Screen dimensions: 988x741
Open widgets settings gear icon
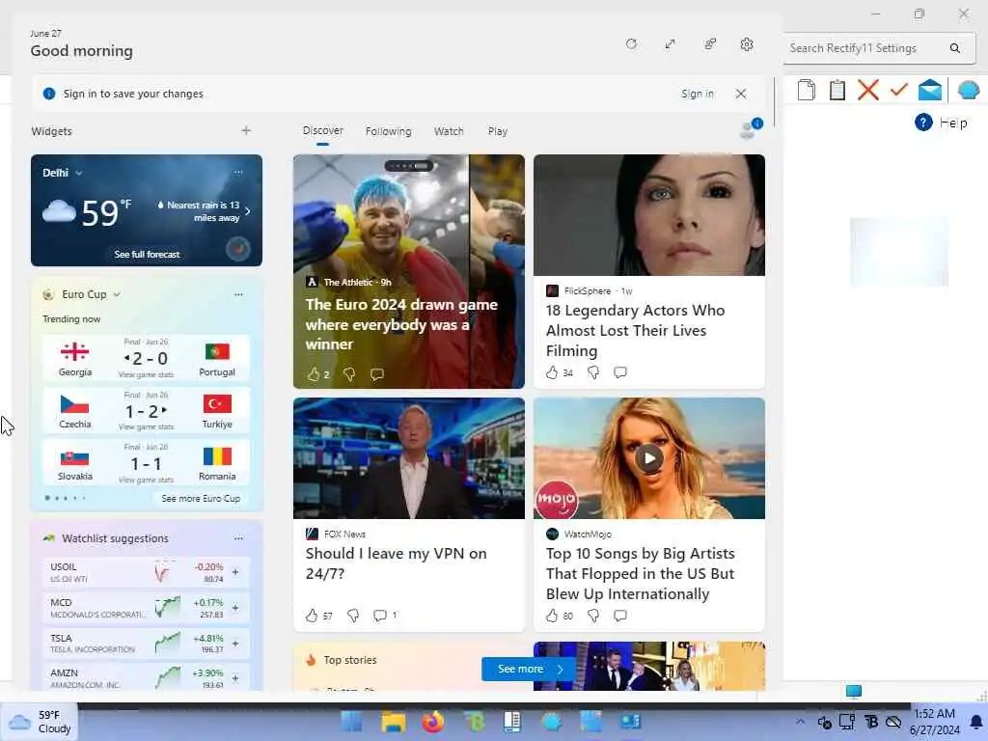[747, 44]
